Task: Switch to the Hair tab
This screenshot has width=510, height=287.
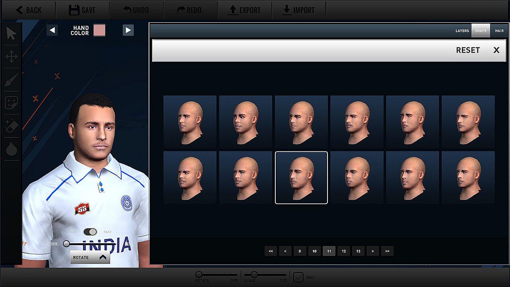Action: [499, 31]
